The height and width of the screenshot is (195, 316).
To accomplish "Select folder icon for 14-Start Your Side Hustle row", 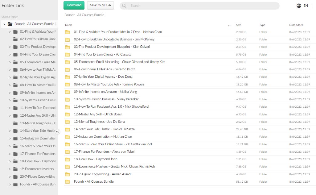I will click(68, 129).
